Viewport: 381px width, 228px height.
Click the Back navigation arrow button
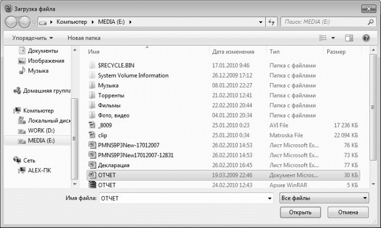point(11,22)
